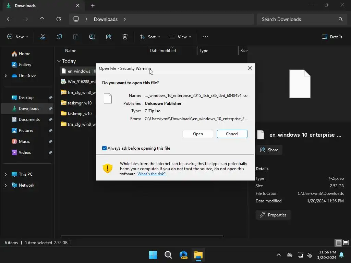Viewport: 351px width, 263px height.
Task: Open Documents in quick access
Action: coord(26,120)
